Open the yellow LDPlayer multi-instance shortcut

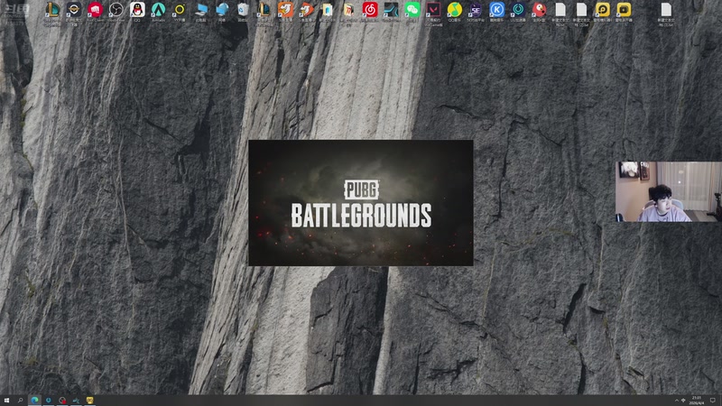click(x=624, y=10)
